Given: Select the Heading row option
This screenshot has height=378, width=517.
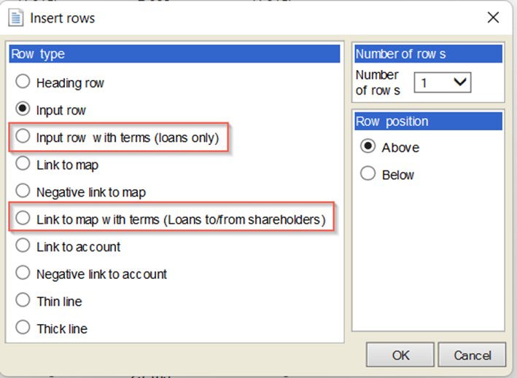Looking at the screenshot, I should point(23,82).
